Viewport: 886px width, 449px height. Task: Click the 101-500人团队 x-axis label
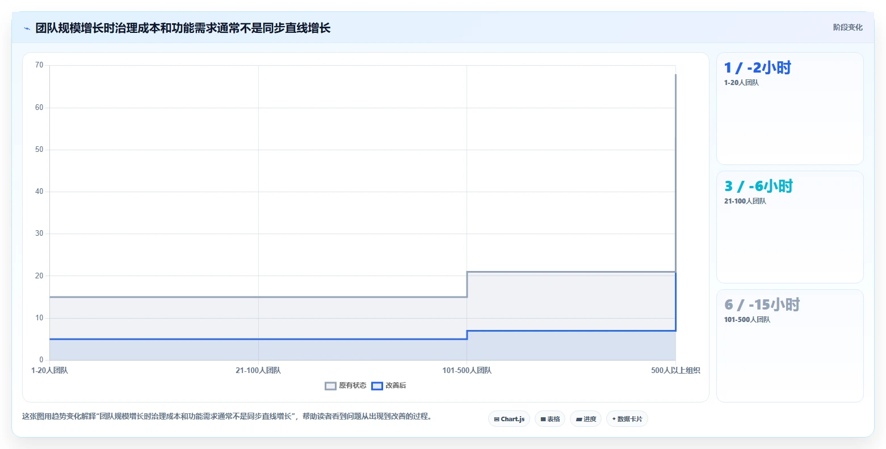tap(467, 371)
